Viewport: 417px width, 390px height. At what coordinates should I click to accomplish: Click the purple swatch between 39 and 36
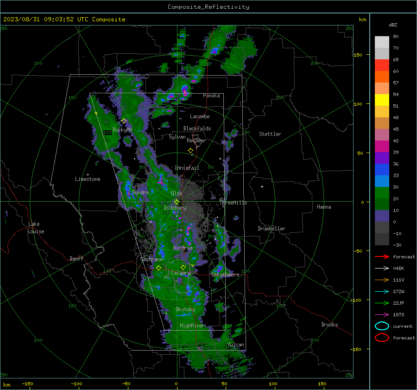point(382,158)
